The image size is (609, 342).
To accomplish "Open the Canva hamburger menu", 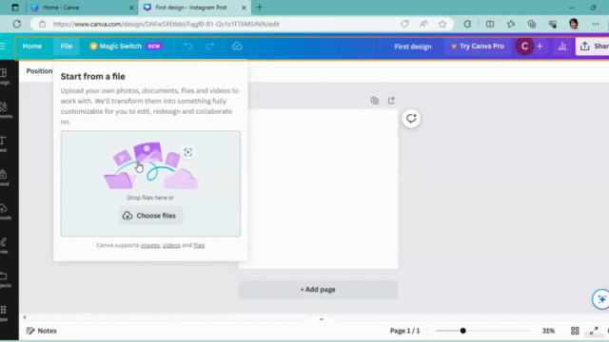I will [3, 47].
